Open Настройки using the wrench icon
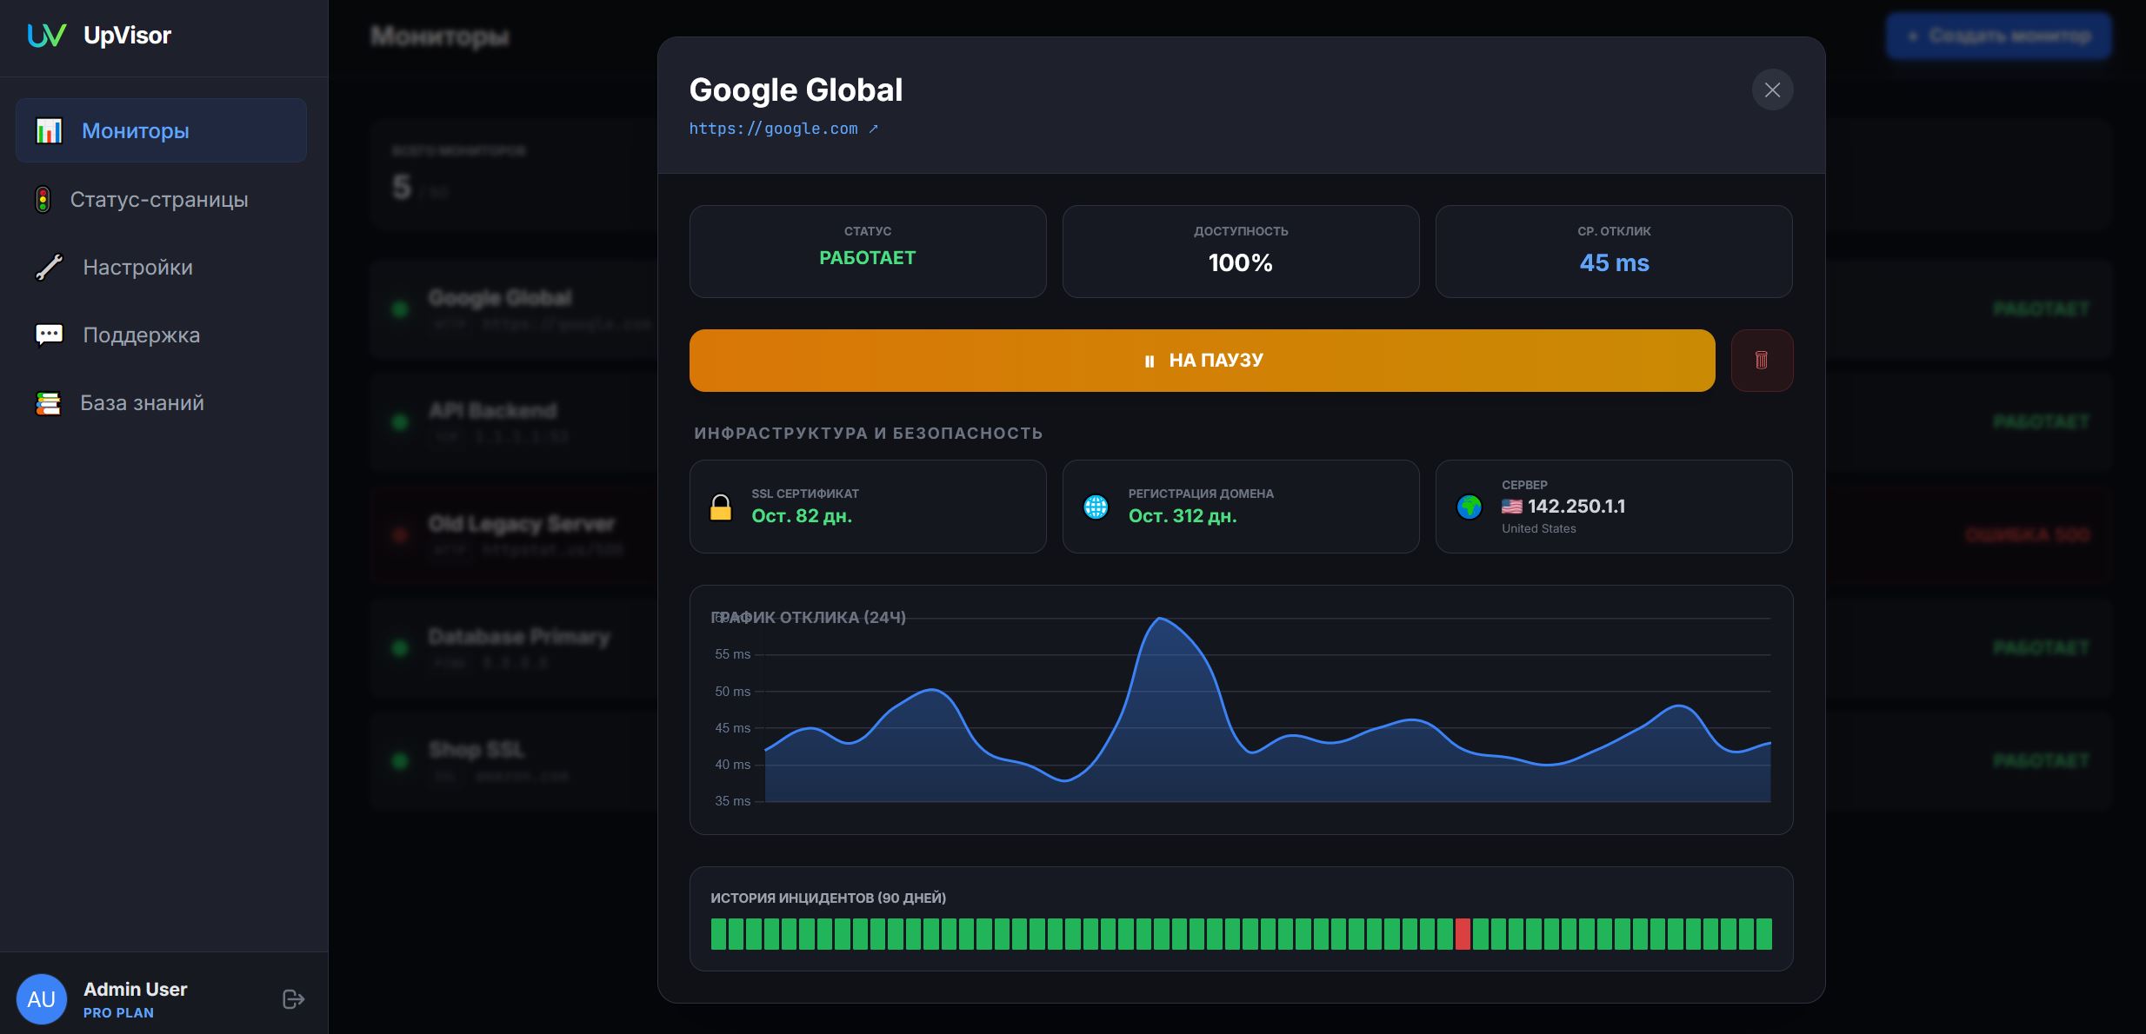This screenshot has height=1034, width=2146. point(48,267)
